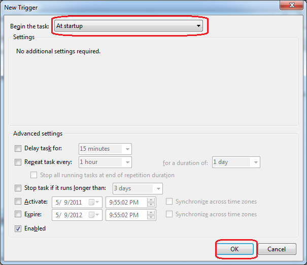Open the '1 hour' repeat interval dropdown
307x265 pixels.
(x=105, y=162)
